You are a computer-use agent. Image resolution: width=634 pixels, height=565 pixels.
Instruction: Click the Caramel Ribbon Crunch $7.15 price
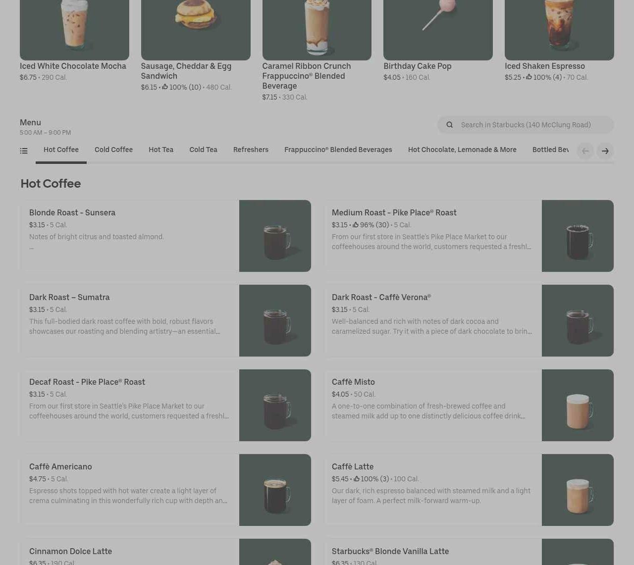[x=270, y=97]
